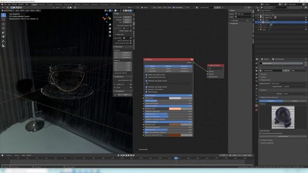Open the Object Mode dropdown
The image size is (308, 173).
point(8,11)
